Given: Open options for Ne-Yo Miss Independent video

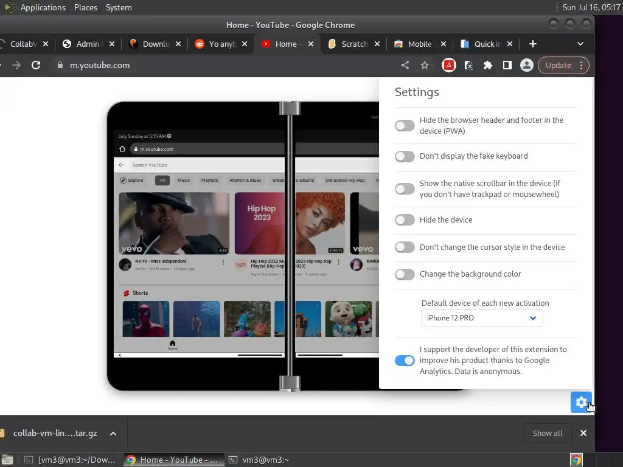Looking at the screenshot, I should pyautogui.click(x=223, y=262).
